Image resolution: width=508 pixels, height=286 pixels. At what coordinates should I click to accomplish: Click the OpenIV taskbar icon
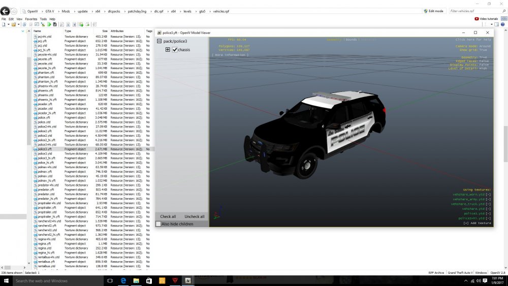(x=188, y=280)
